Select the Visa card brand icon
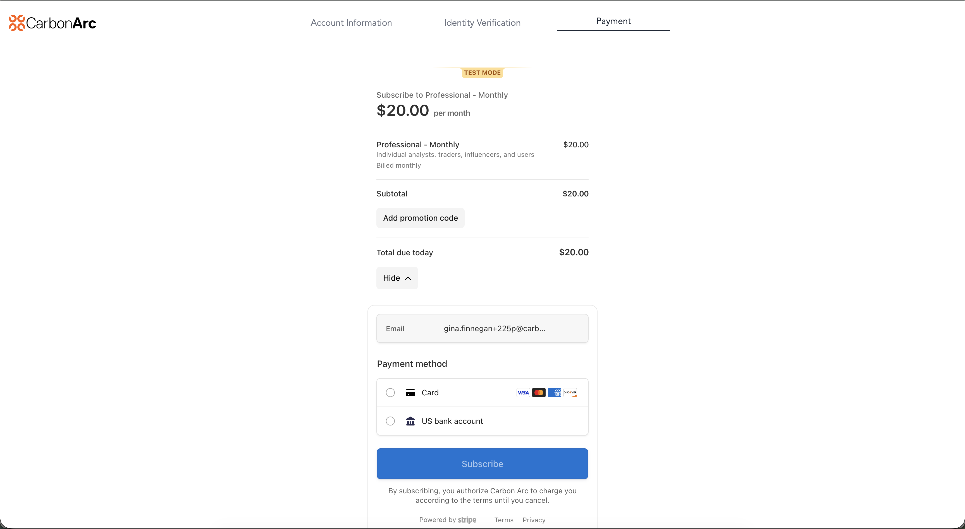 tap(523, 392)
